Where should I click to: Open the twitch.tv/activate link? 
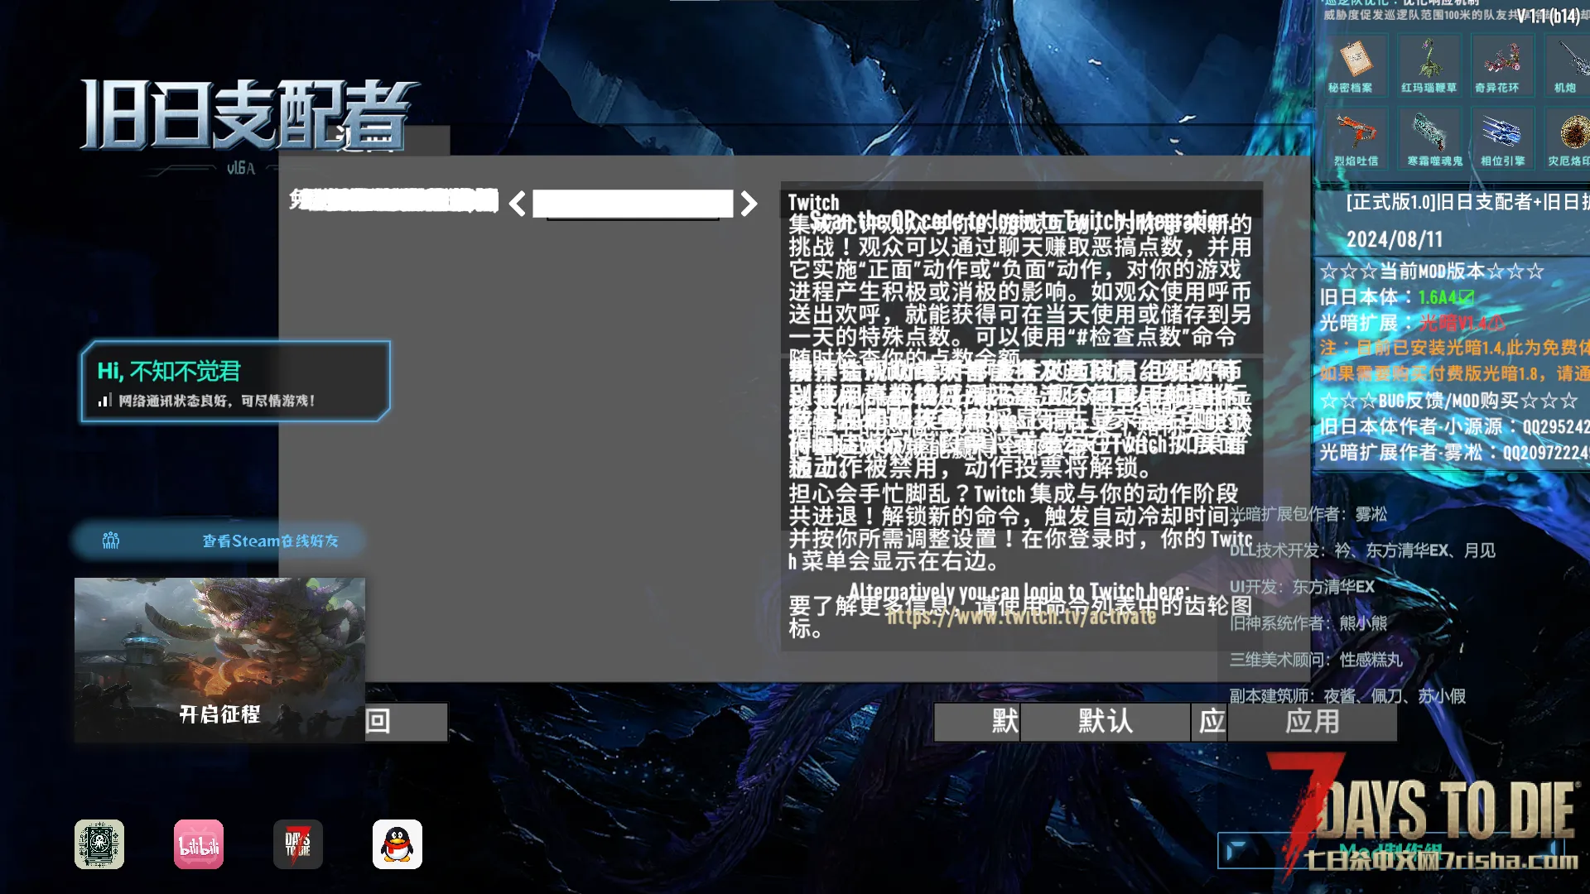pyautogui.click(x=1021, y=617)
